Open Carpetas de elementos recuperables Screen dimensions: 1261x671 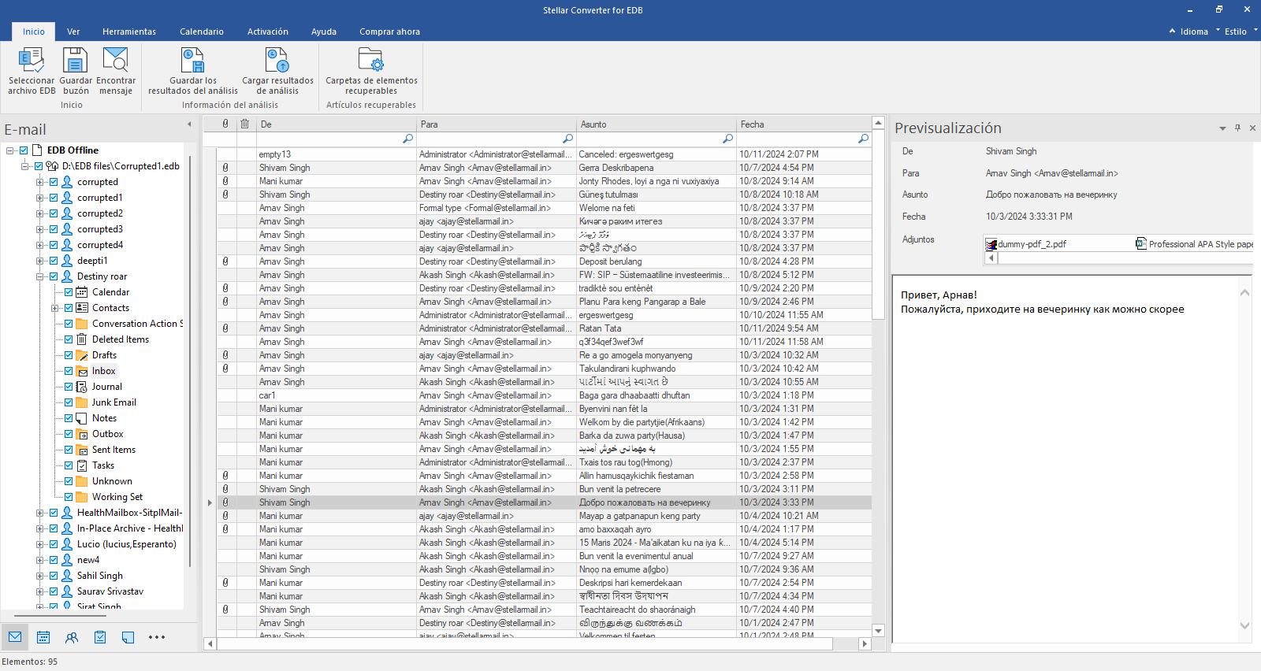click(x=371, y=71)
